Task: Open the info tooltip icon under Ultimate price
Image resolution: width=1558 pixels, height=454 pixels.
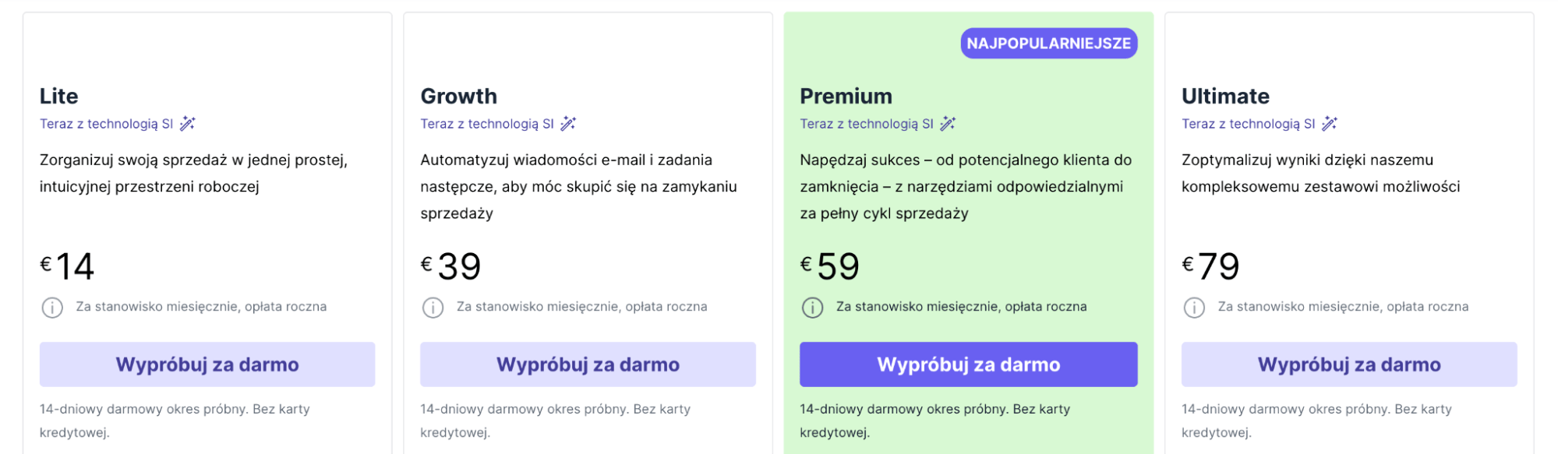Action: coord(1192,307)
